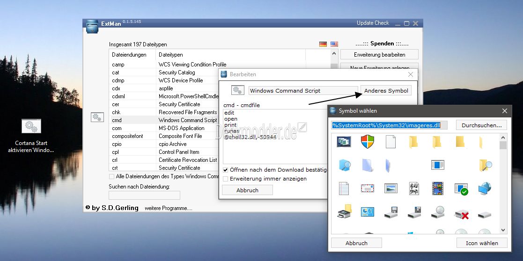
Task: Click icon list scrollbar down arrow
Action: (503, 230)
